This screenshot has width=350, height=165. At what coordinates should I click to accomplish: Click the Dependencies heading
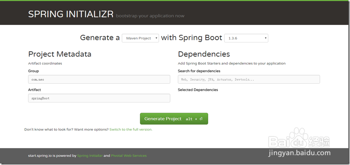click(x=204, y=54)
